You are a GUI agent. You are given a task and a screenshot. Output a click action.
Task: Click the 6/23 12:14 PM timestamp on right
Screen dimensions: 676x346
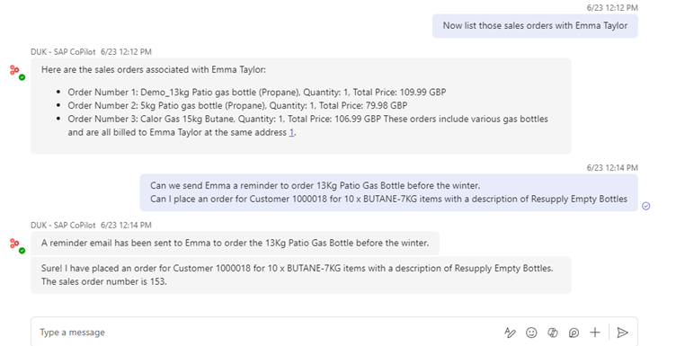pos(612,168)
